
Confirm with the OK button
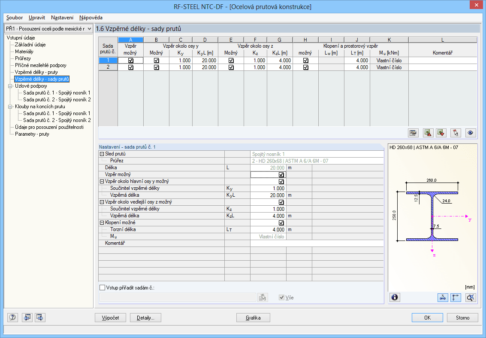427,317
